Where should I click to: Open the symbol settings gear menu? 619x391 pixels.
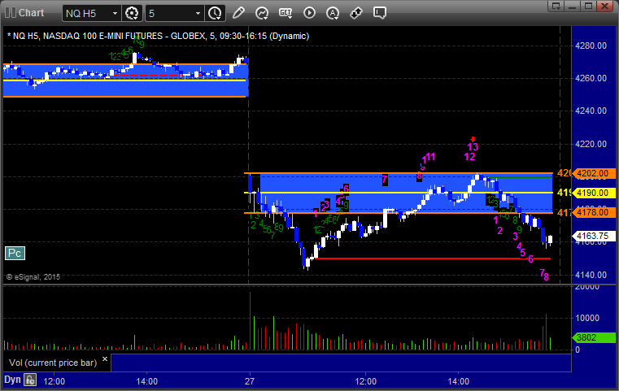point(132,14)
